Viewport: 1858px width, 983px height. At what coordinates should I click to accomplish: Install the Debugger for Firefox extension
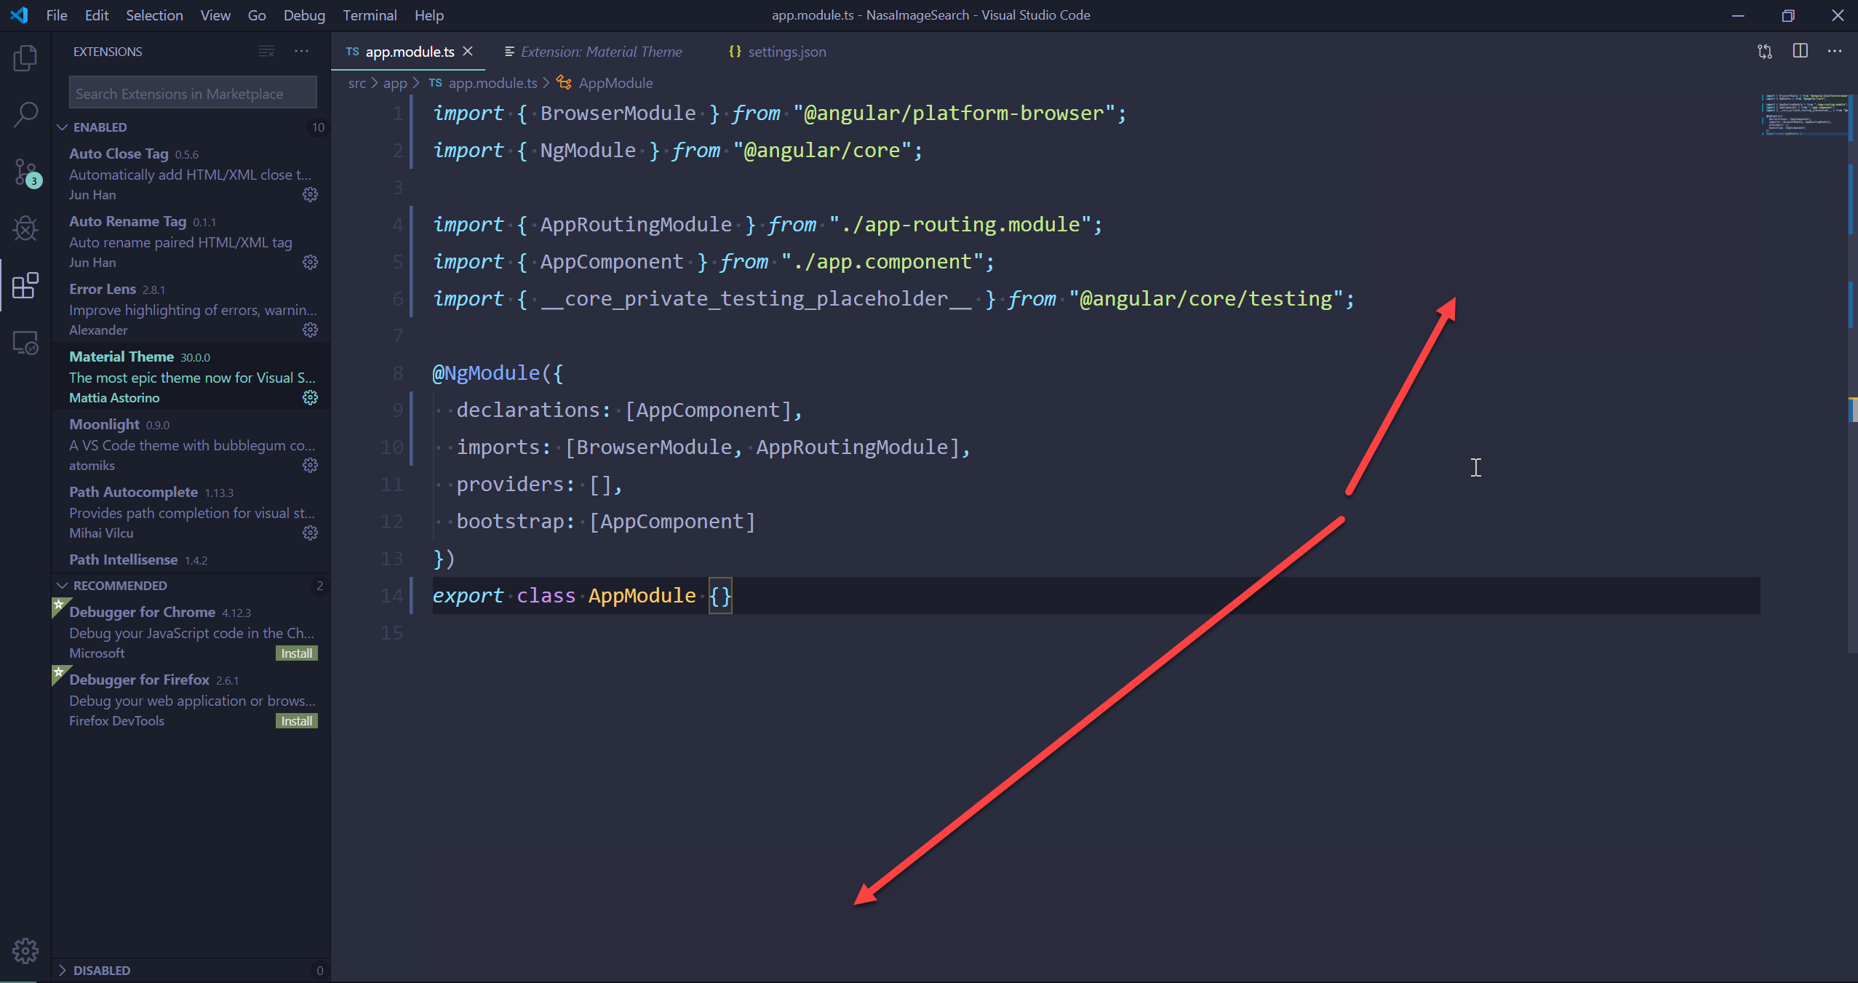click(296, 720)
